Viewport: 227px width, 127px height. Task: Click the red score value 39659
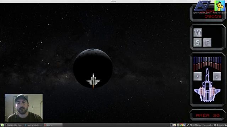click(x=213, y=16)
